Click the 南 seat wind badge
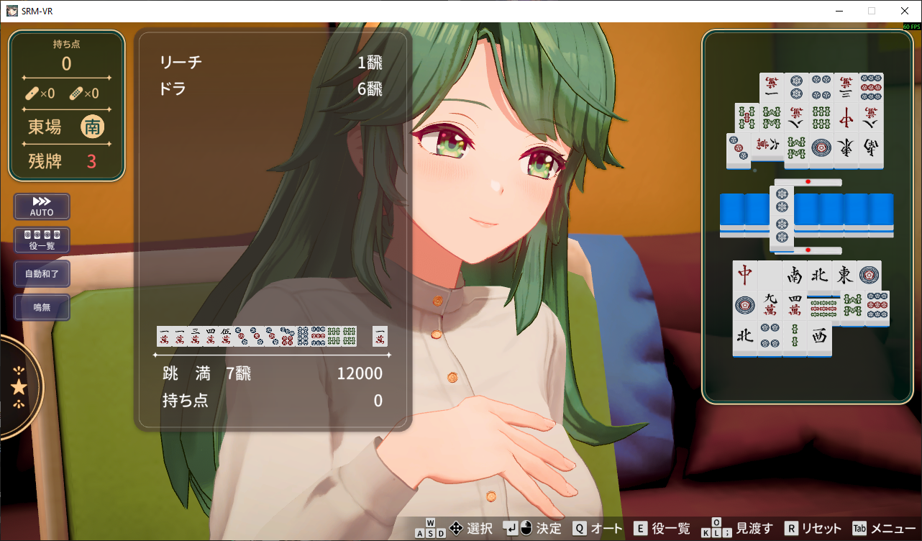Viewport: 922px width, 541px height. click(93, 127)
